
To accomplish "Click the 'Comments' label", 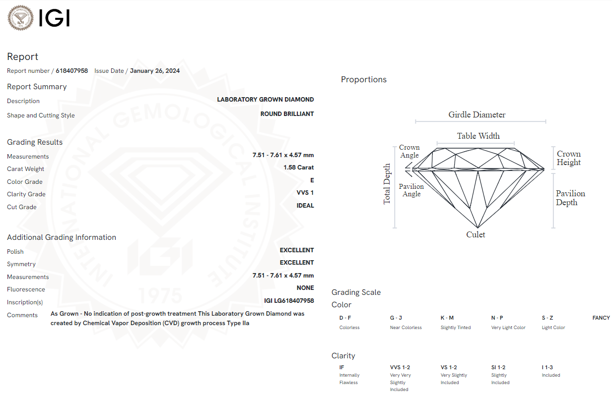I will 22,315.
